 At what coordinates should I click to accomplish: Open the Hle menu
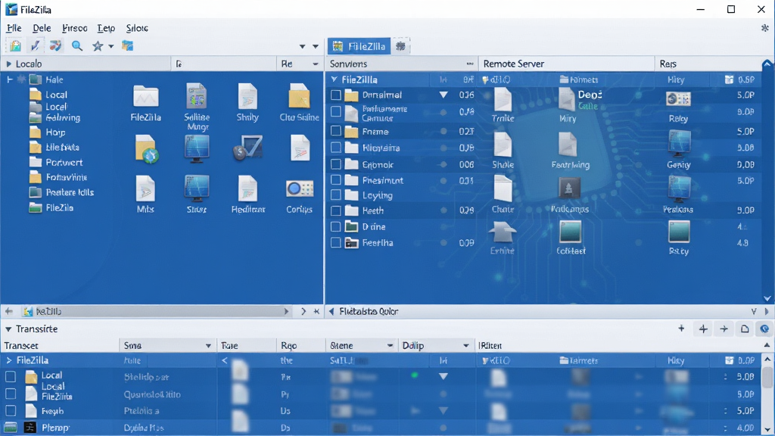click(14, 28)
